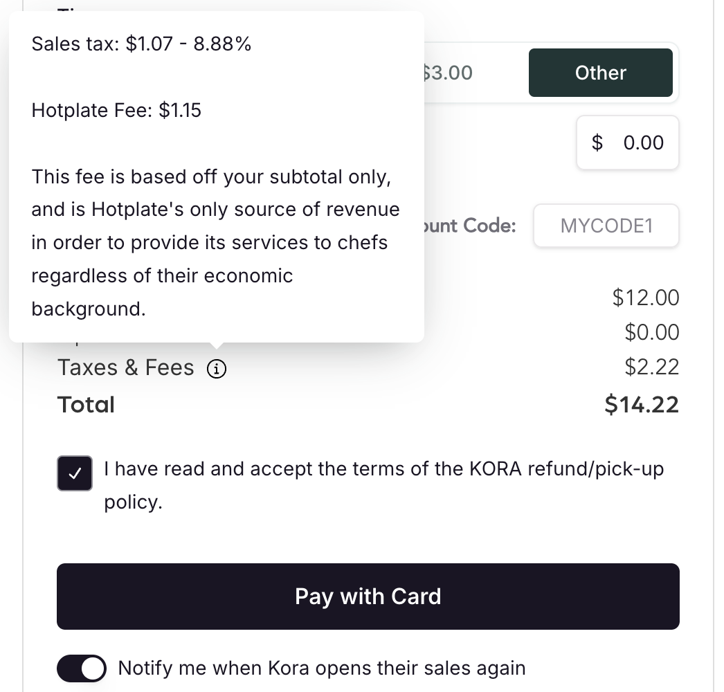
Task: Click the 'Notify me when Kora opens' label
Action: pos(322,668)
